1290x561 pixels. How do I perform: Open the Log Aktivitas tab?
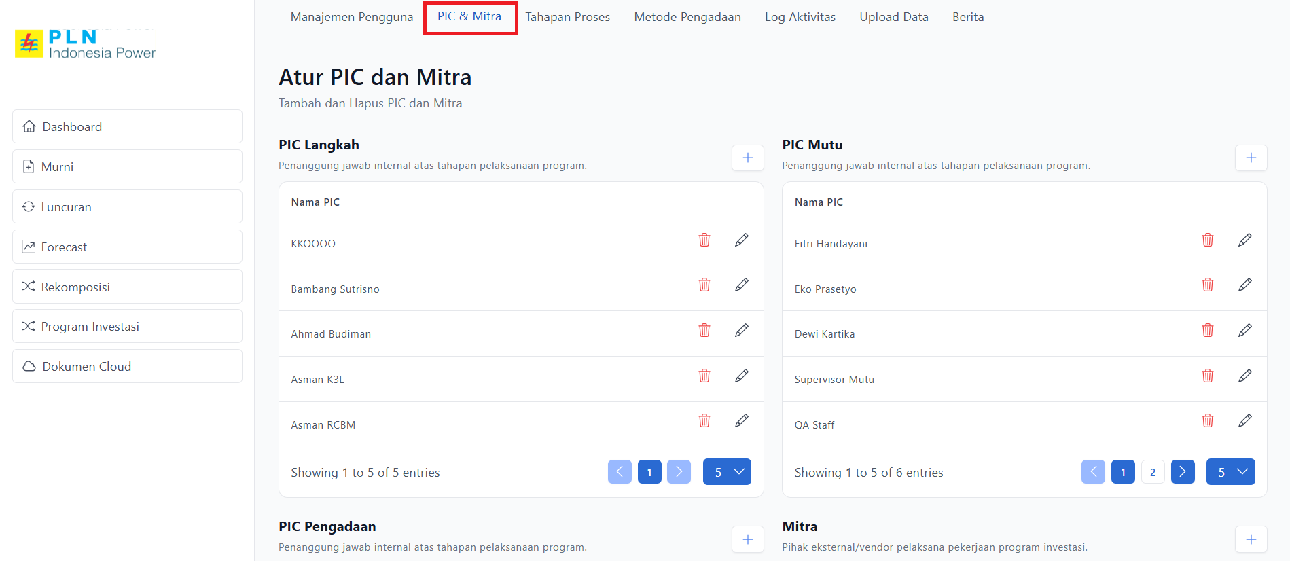pyautogui.click(x=800, y=17)
